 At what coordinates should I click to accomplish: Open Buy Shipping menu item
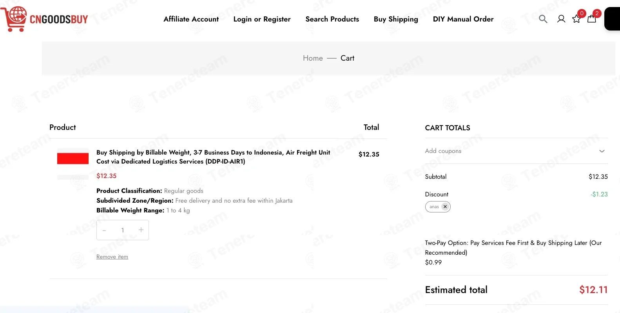tap(396, 19)
